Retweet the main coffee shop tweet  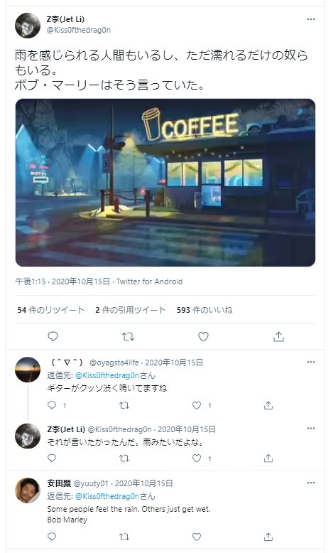tap(128, 336)
